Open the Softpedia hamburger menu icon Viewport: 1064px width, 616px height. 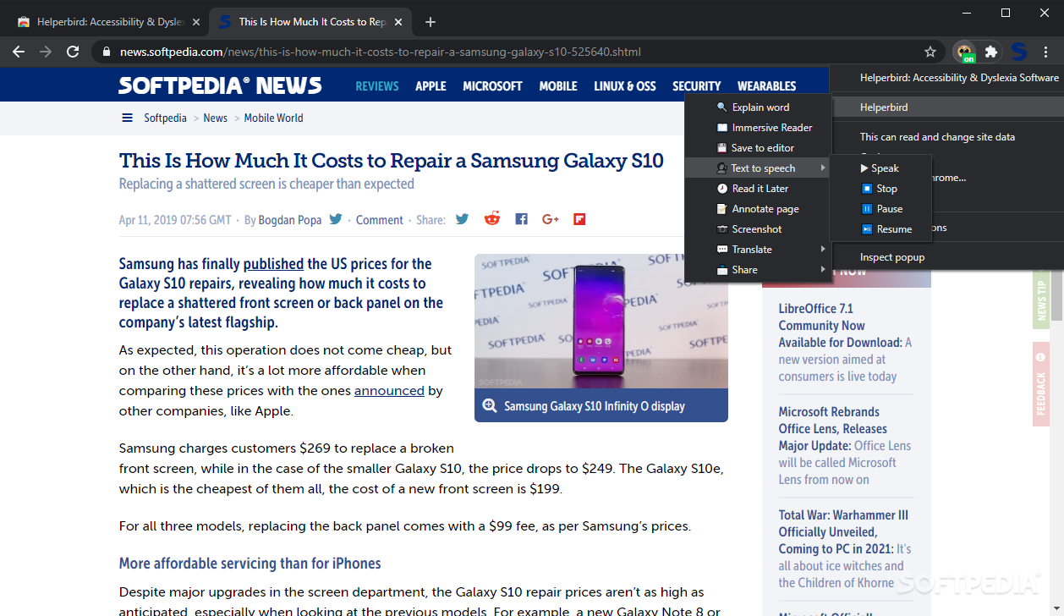pyautogui.click(x=127, y=118)
